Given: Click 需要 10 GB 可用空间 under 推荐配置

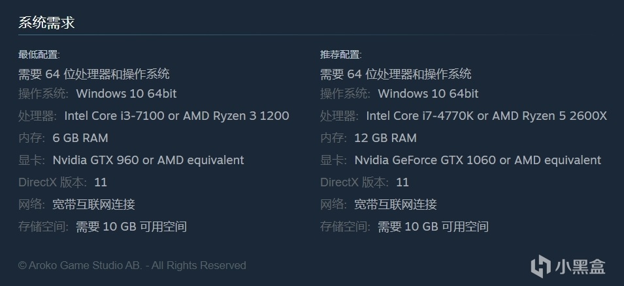Looking at the screenshot, I should tap(433, 227).
